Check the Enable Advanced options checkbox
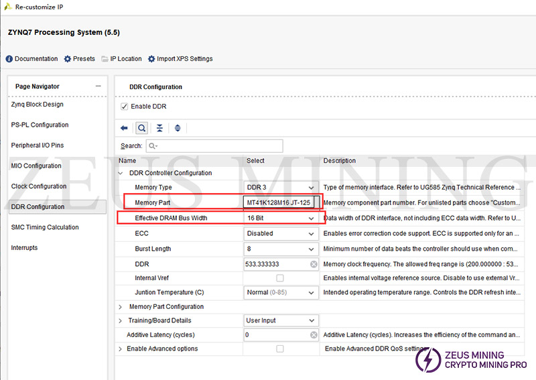 pos(280,349)
